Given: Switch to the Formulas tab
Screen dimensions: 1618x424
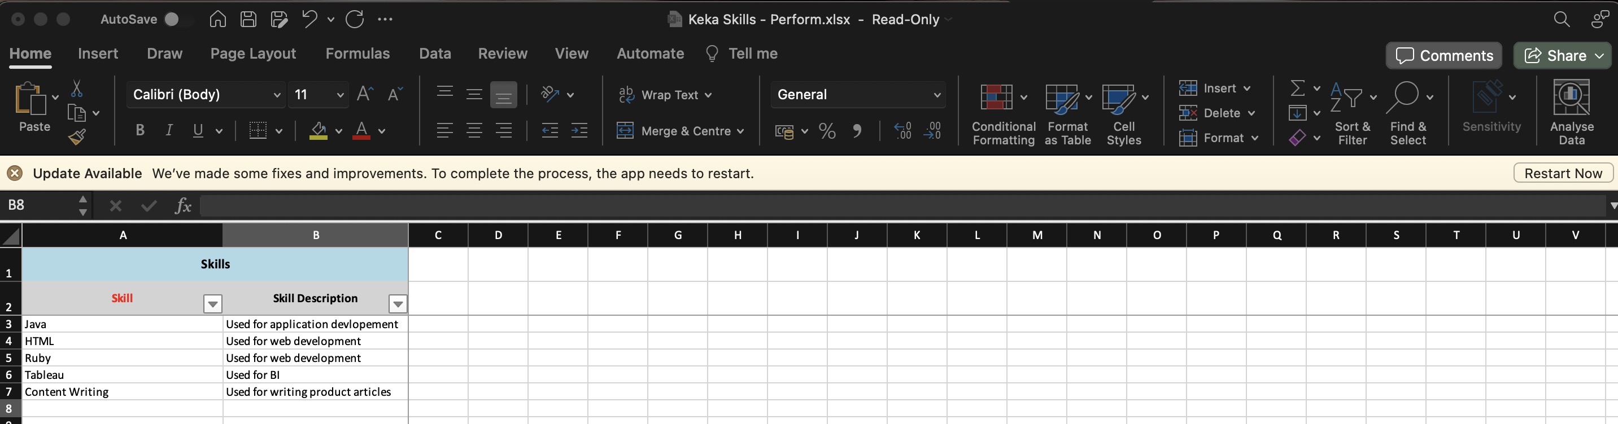Looking at the screenshot, I should 357,54.
